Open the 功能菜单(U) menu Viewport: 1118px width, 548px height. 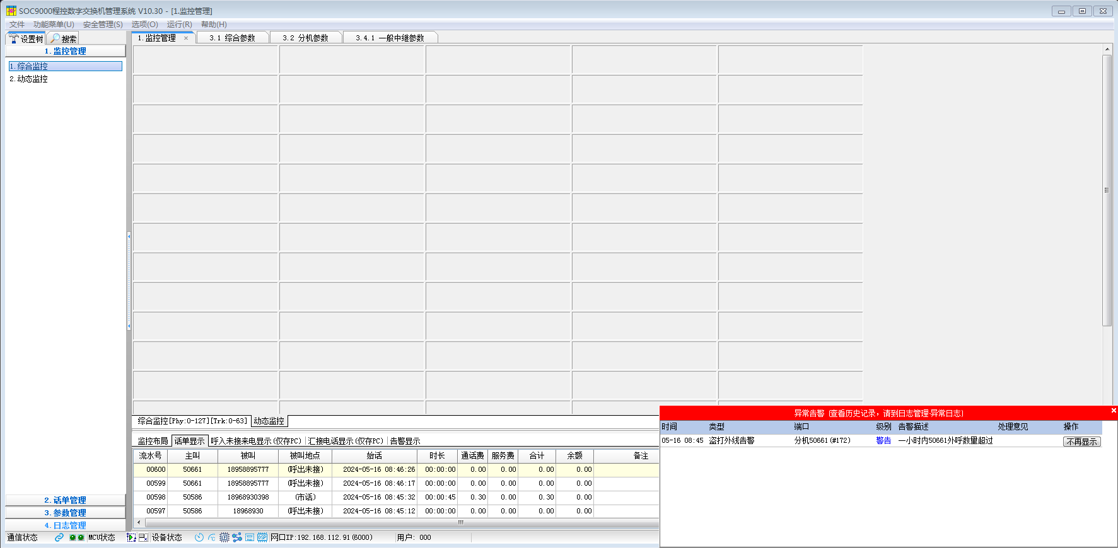coord(54,25)
